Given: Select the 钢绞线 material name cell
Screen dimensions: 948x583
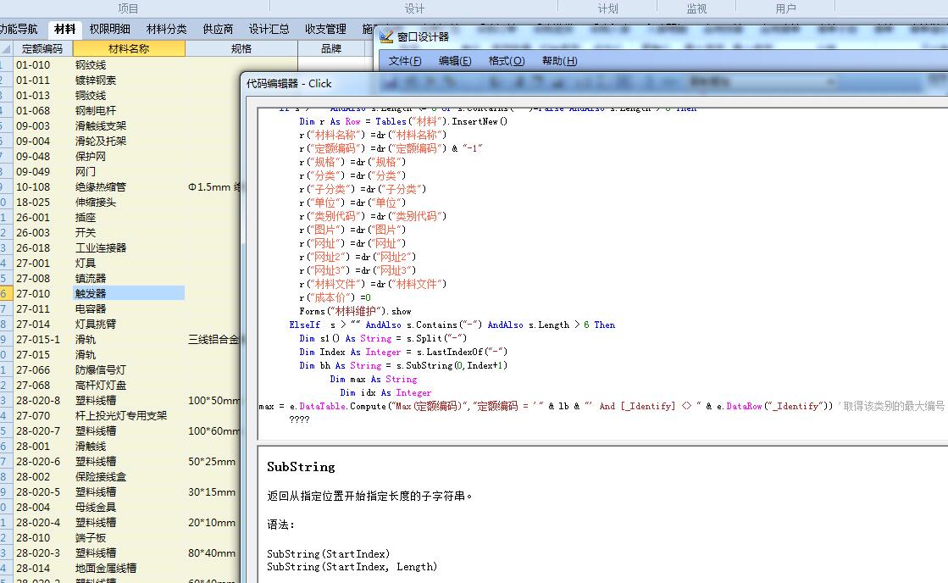Looking at the screenshot, I should (x=129, y=64).
